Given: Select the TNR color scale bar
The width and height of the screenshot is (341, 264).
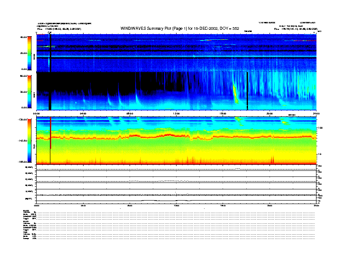Looking at the screenshot, I should (29, 141).
